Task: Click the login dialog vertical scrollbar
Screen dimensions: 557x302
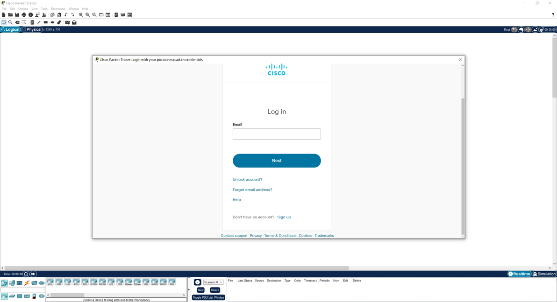Action: 463,166
